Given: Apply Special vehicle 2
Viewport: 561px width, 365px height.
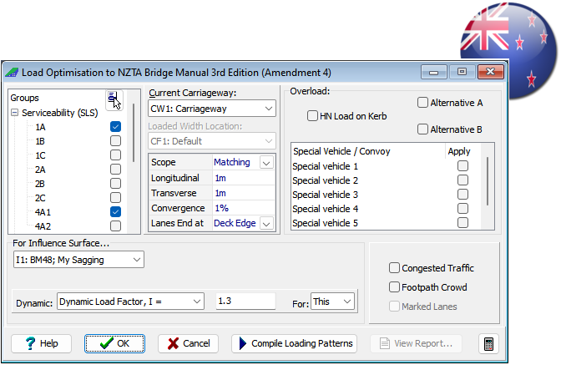Looking at the screenshot, I should [x=462, y=180].
